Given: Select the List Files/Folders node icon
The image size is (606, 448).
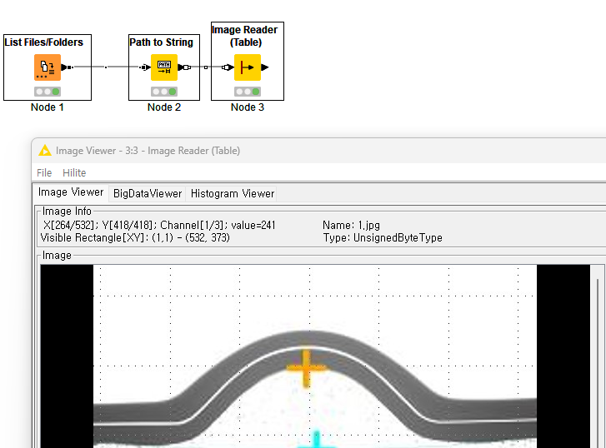Looking at the screenshot, I should [x=48, y=67].
